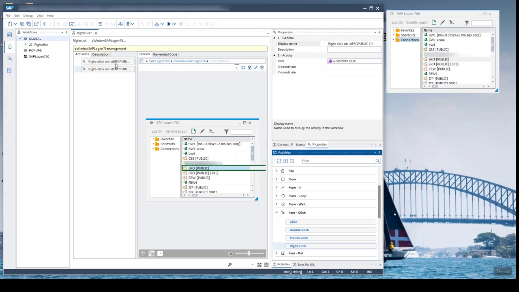Click the New connection icon in desktop SAP Logon window

(x=434, y=23)
